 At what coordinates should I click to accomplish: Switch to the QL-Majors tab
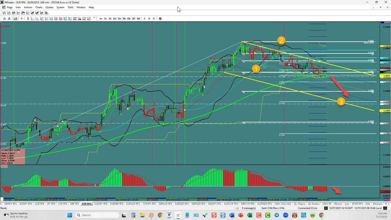(300, 204)
